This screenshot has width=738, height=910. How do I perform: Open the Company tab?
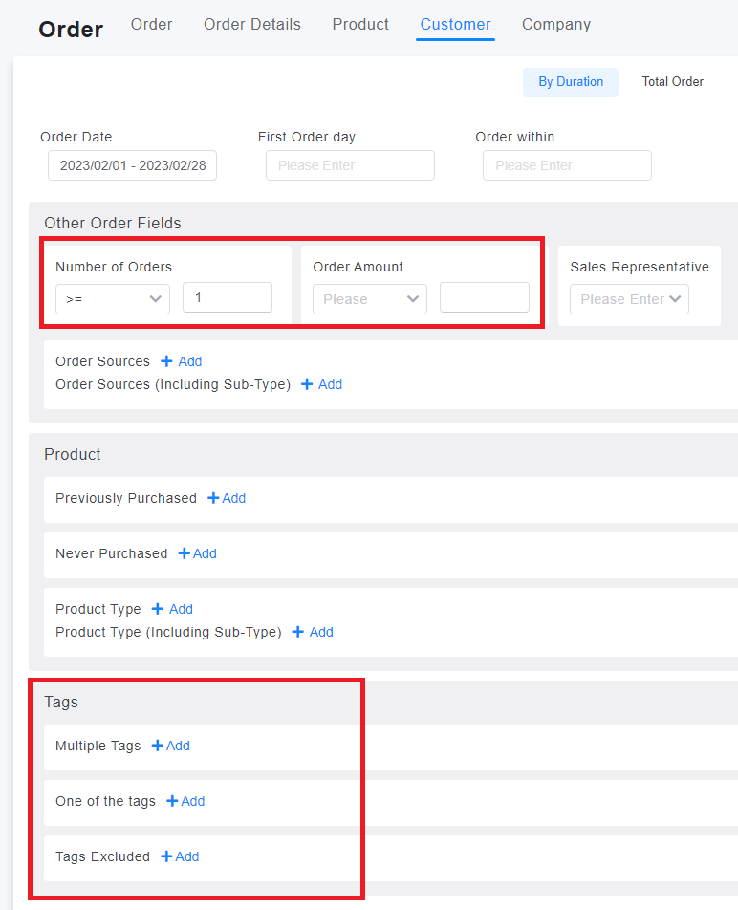[555, 25]
